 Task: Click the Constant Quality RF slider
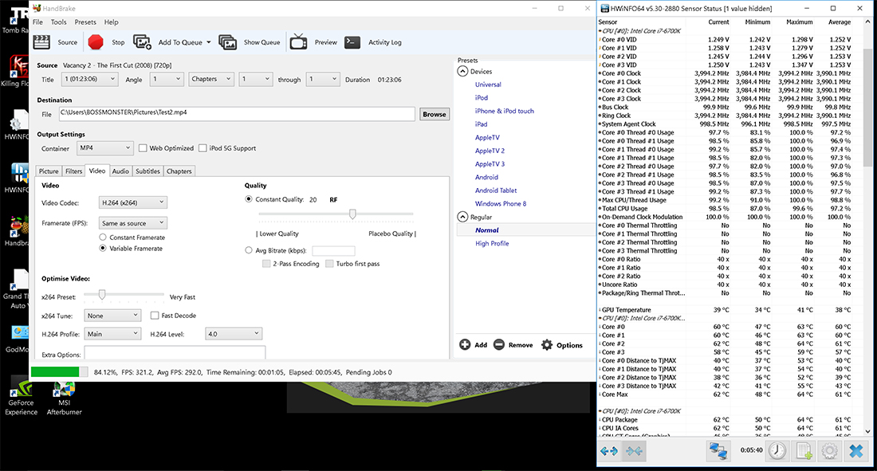coord(336,214)
